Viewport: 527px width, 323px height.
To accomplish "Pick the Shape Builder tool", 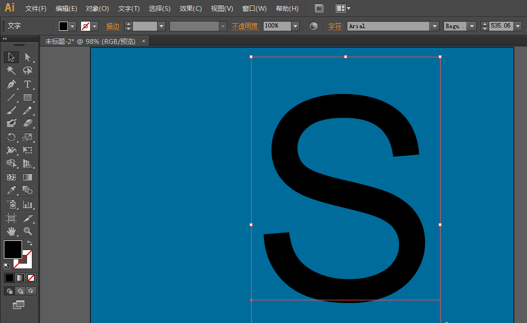I will pos(11,163).
